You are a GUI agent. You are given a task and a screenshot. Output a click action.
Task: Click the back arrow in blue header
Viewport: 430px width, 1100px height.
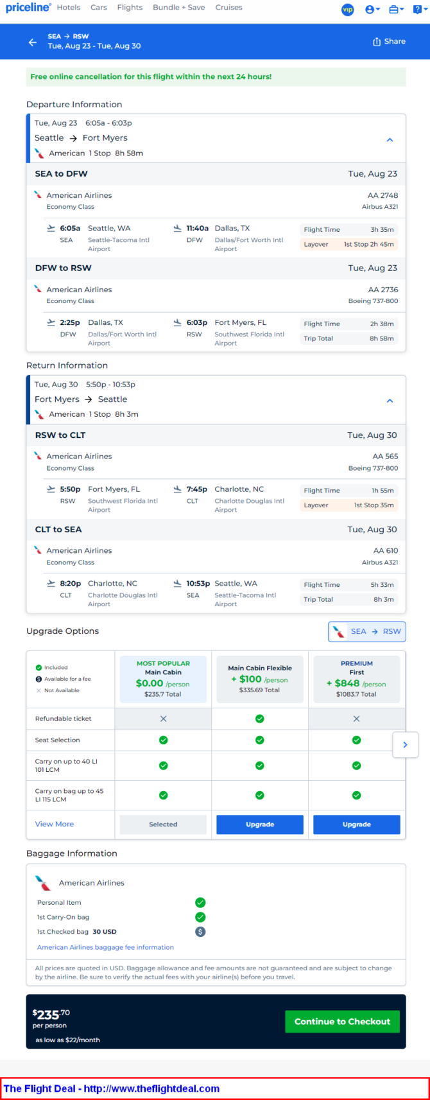click(33, 42)
